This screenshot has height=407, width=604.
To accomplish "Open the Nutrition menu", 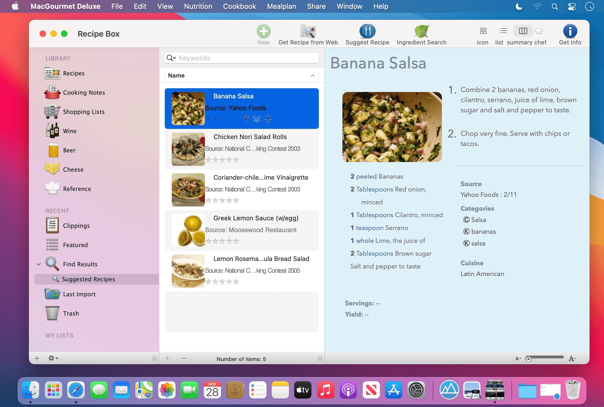I will point(198,6).
